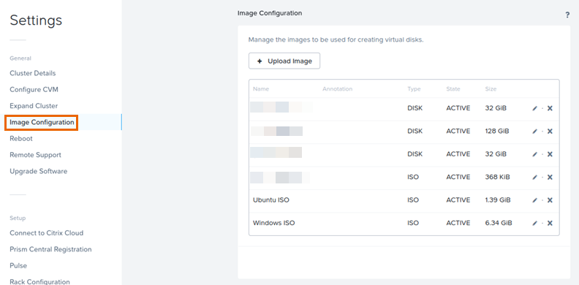Viewport: 579px width, 285px height.
Task: Open Configure CVM settings
Action: pos(34,89)
